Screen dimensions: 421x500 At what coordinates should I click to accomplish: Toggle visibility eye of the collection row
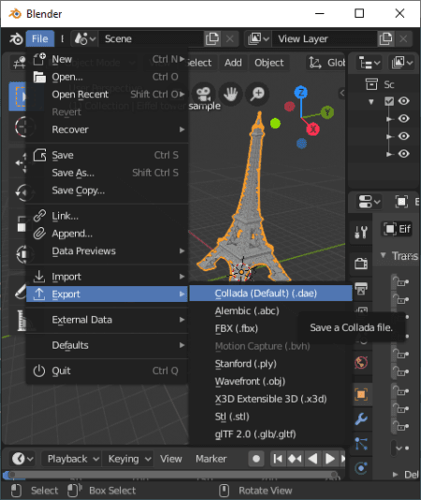tap(404, 101)
